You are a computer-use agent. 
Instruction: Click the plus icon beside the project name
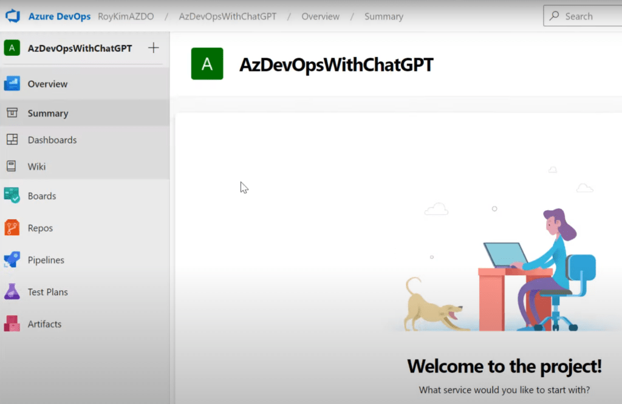point(154,48)
